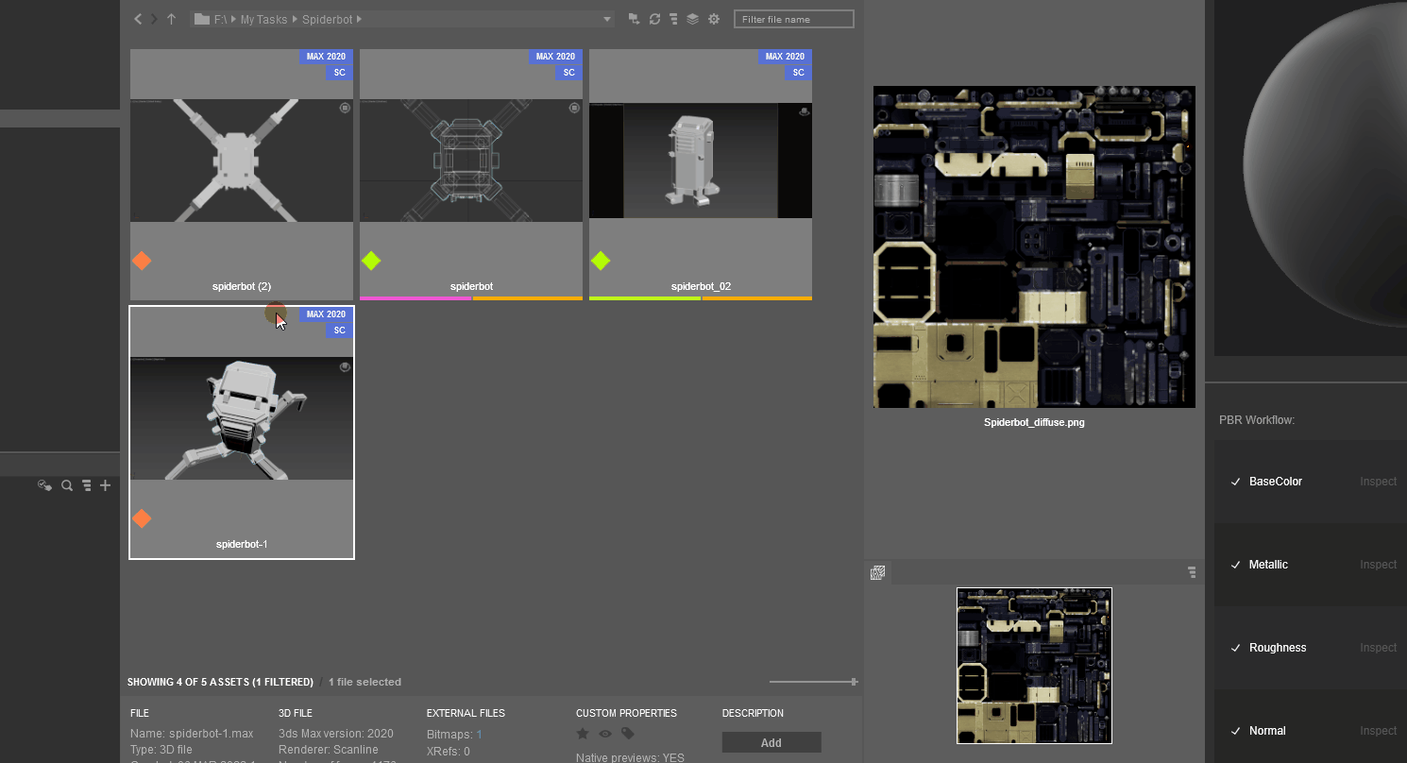Go back to the previous folder
1407x763 pixels.
[x=138, y=19]
